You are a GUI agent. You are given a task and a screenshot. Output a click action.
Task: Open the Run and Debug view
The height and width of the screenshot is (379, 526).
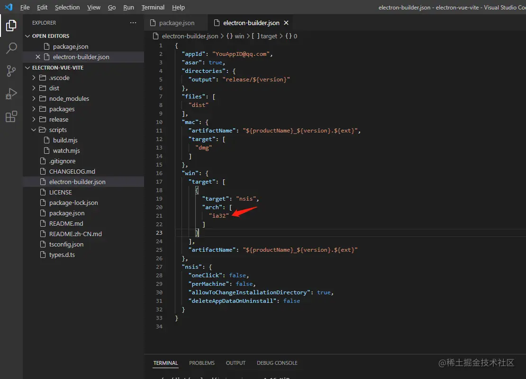(11, 94)
